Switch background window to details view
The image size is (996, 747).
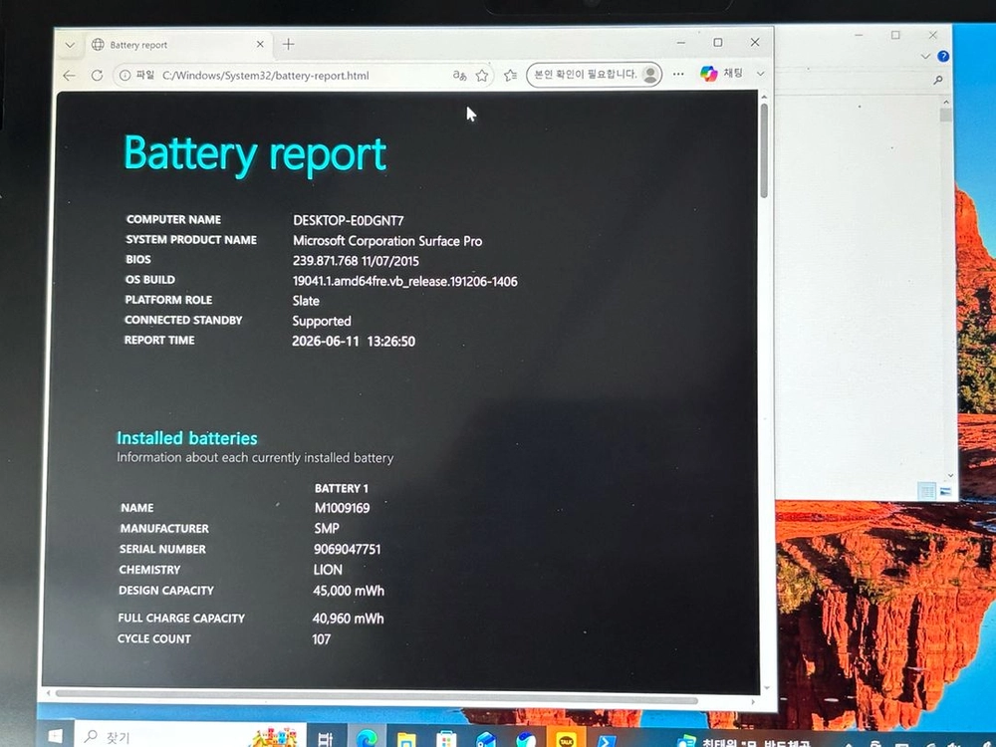(926, 490)
